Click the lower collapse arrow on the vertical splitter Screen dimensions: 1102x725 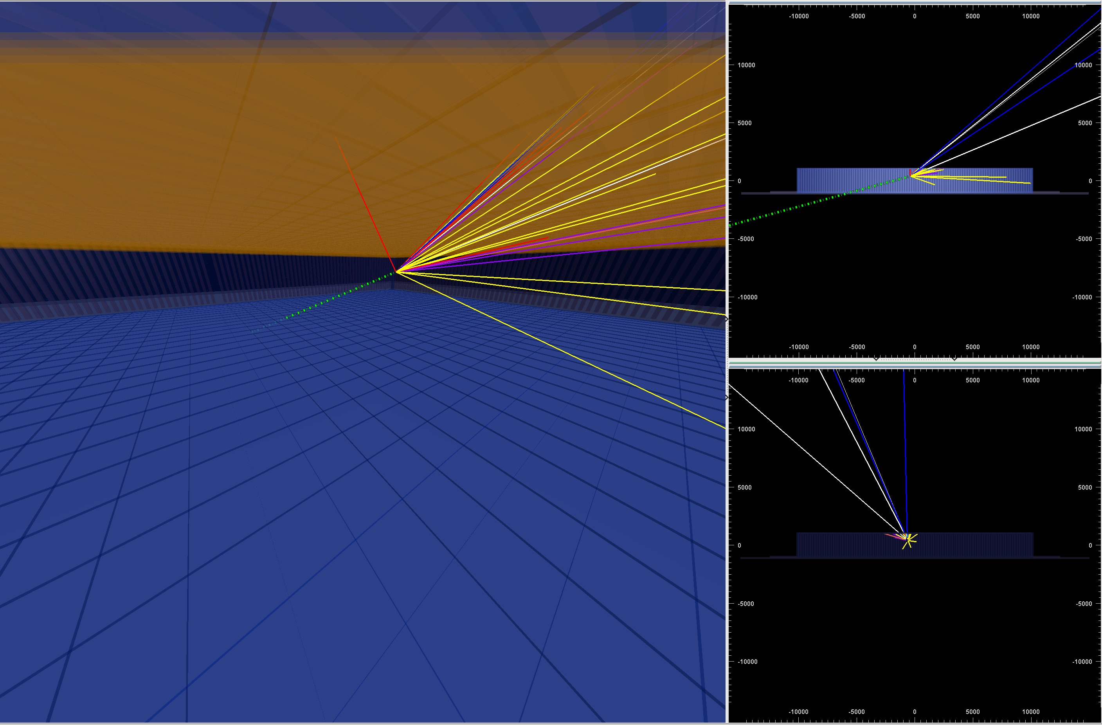(x=726, y=397)
